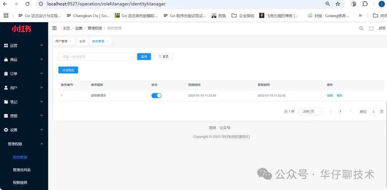Click the 角色昵称 column header

97,85
